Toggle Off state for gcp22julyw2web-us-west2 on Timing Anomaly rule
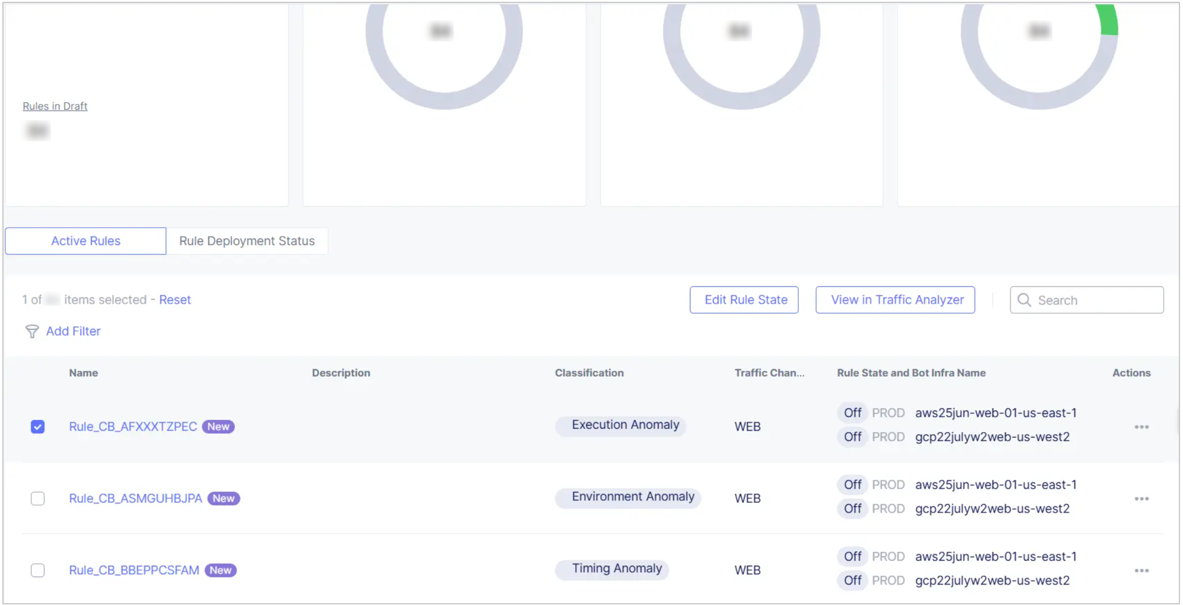Screen dimensions: 1183x605 pyautogui.click(x=852, y=580)
